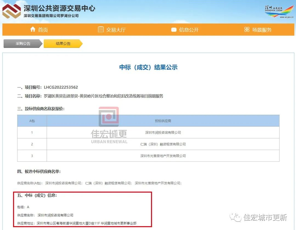Open the 场景服务 menu label
Screen dimensions: 296x230
pyautogui.click(x=262, y=30)
